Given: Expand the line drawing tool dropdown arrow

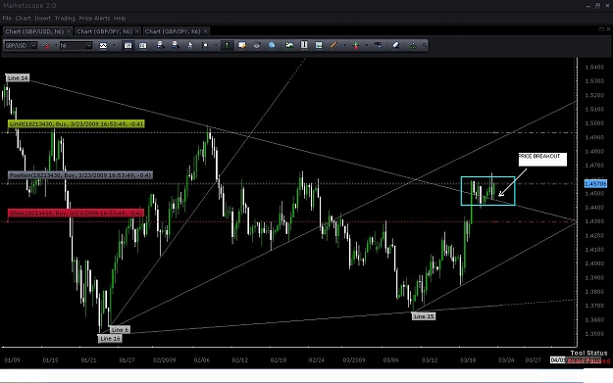Looking at the screenshot, I should 344,46.
